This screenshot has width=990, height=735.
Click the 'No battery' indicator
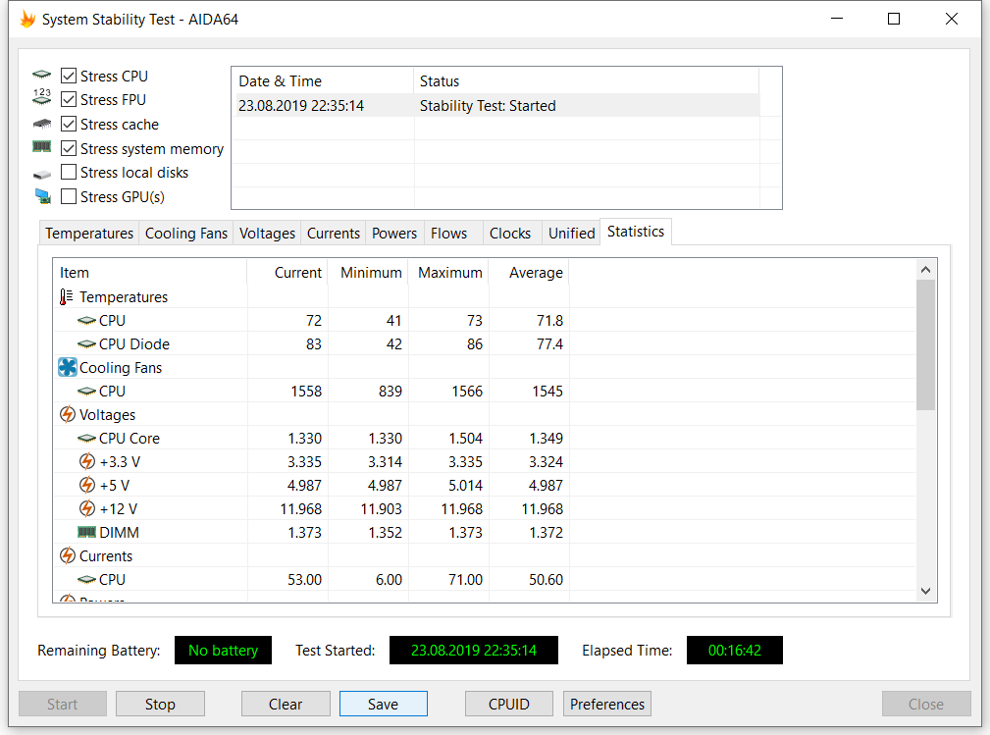pyautogui.click(x=223, y=651)
